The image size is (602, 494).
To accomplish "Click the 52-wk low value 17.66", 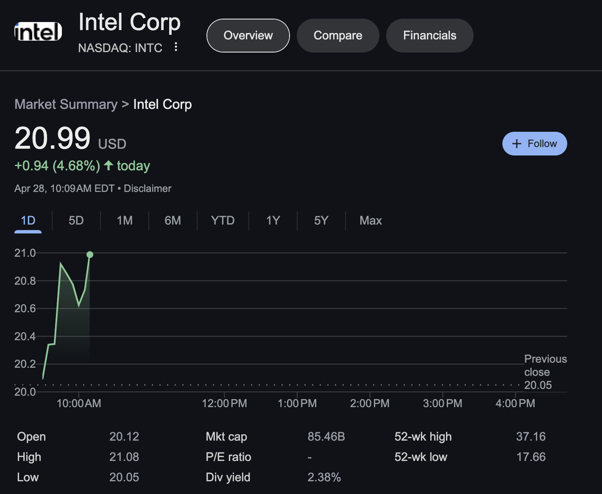I will pos(531,457).
